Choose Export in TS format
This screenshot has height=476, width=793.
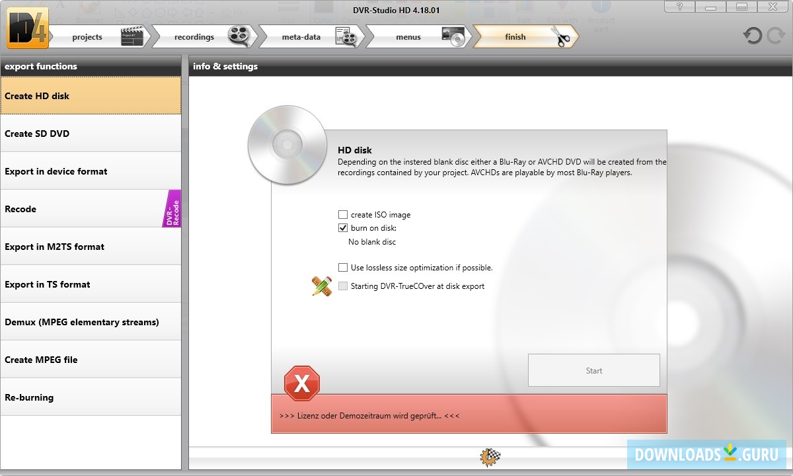(x=91, y=284)
